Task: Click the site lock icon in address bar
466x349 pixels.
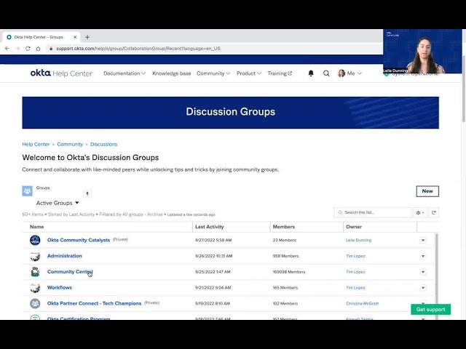Action: tap(51, 49)
